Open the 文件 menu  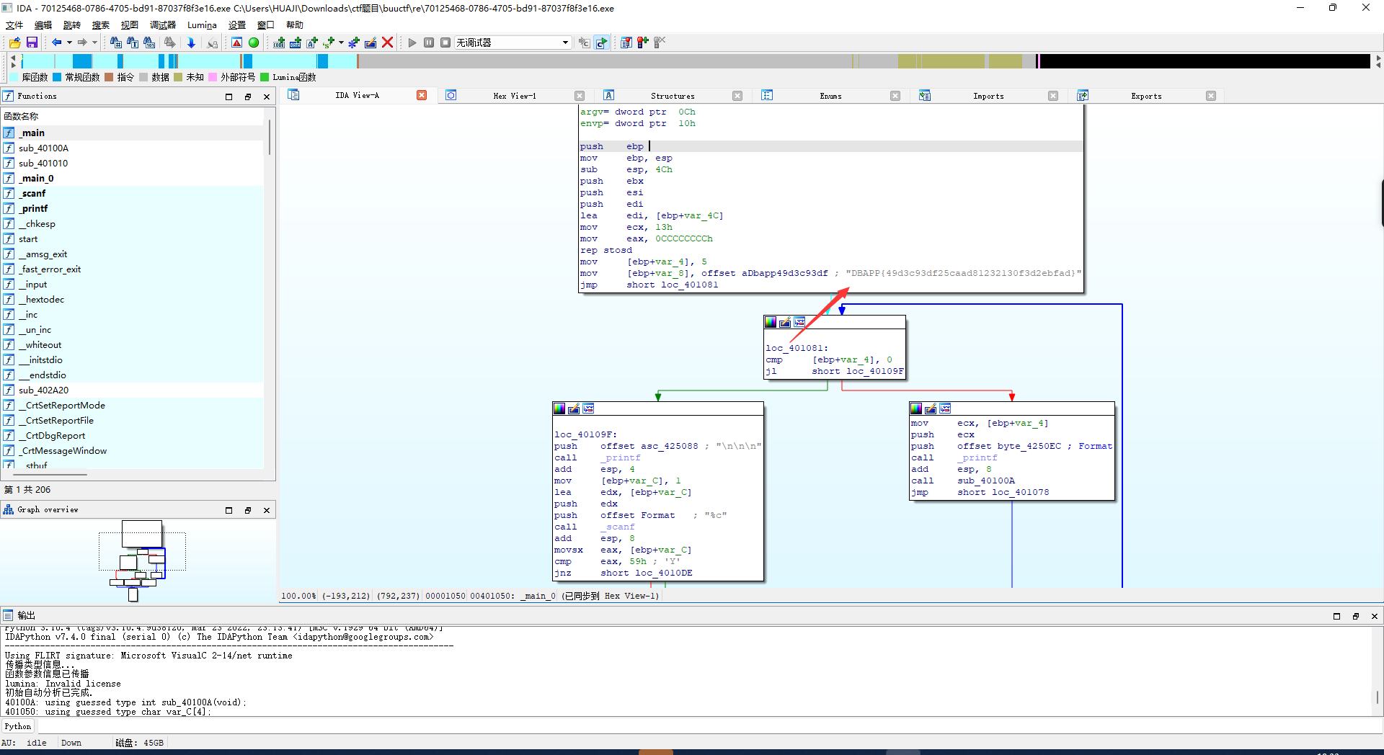(14, 24)
